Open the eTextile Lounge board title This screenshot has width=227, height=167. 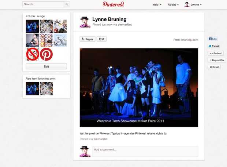pos(35,16)
